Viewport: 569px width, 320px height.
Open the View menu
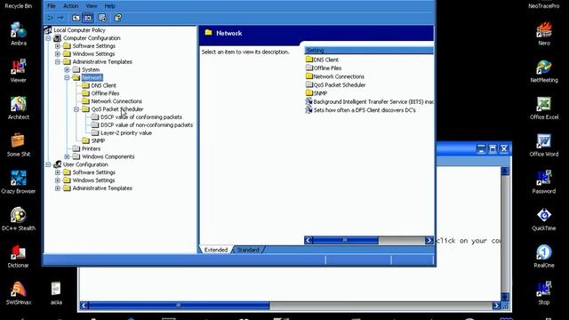click(92, 6)
